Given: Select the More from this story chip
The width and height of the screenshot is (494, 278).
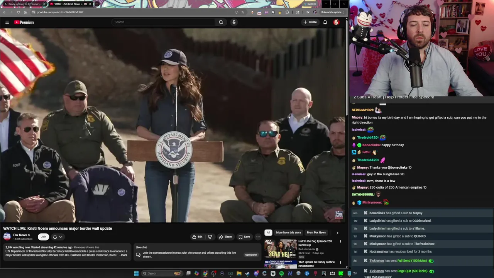Looking at the screenshot, I should tap(288, 232).
